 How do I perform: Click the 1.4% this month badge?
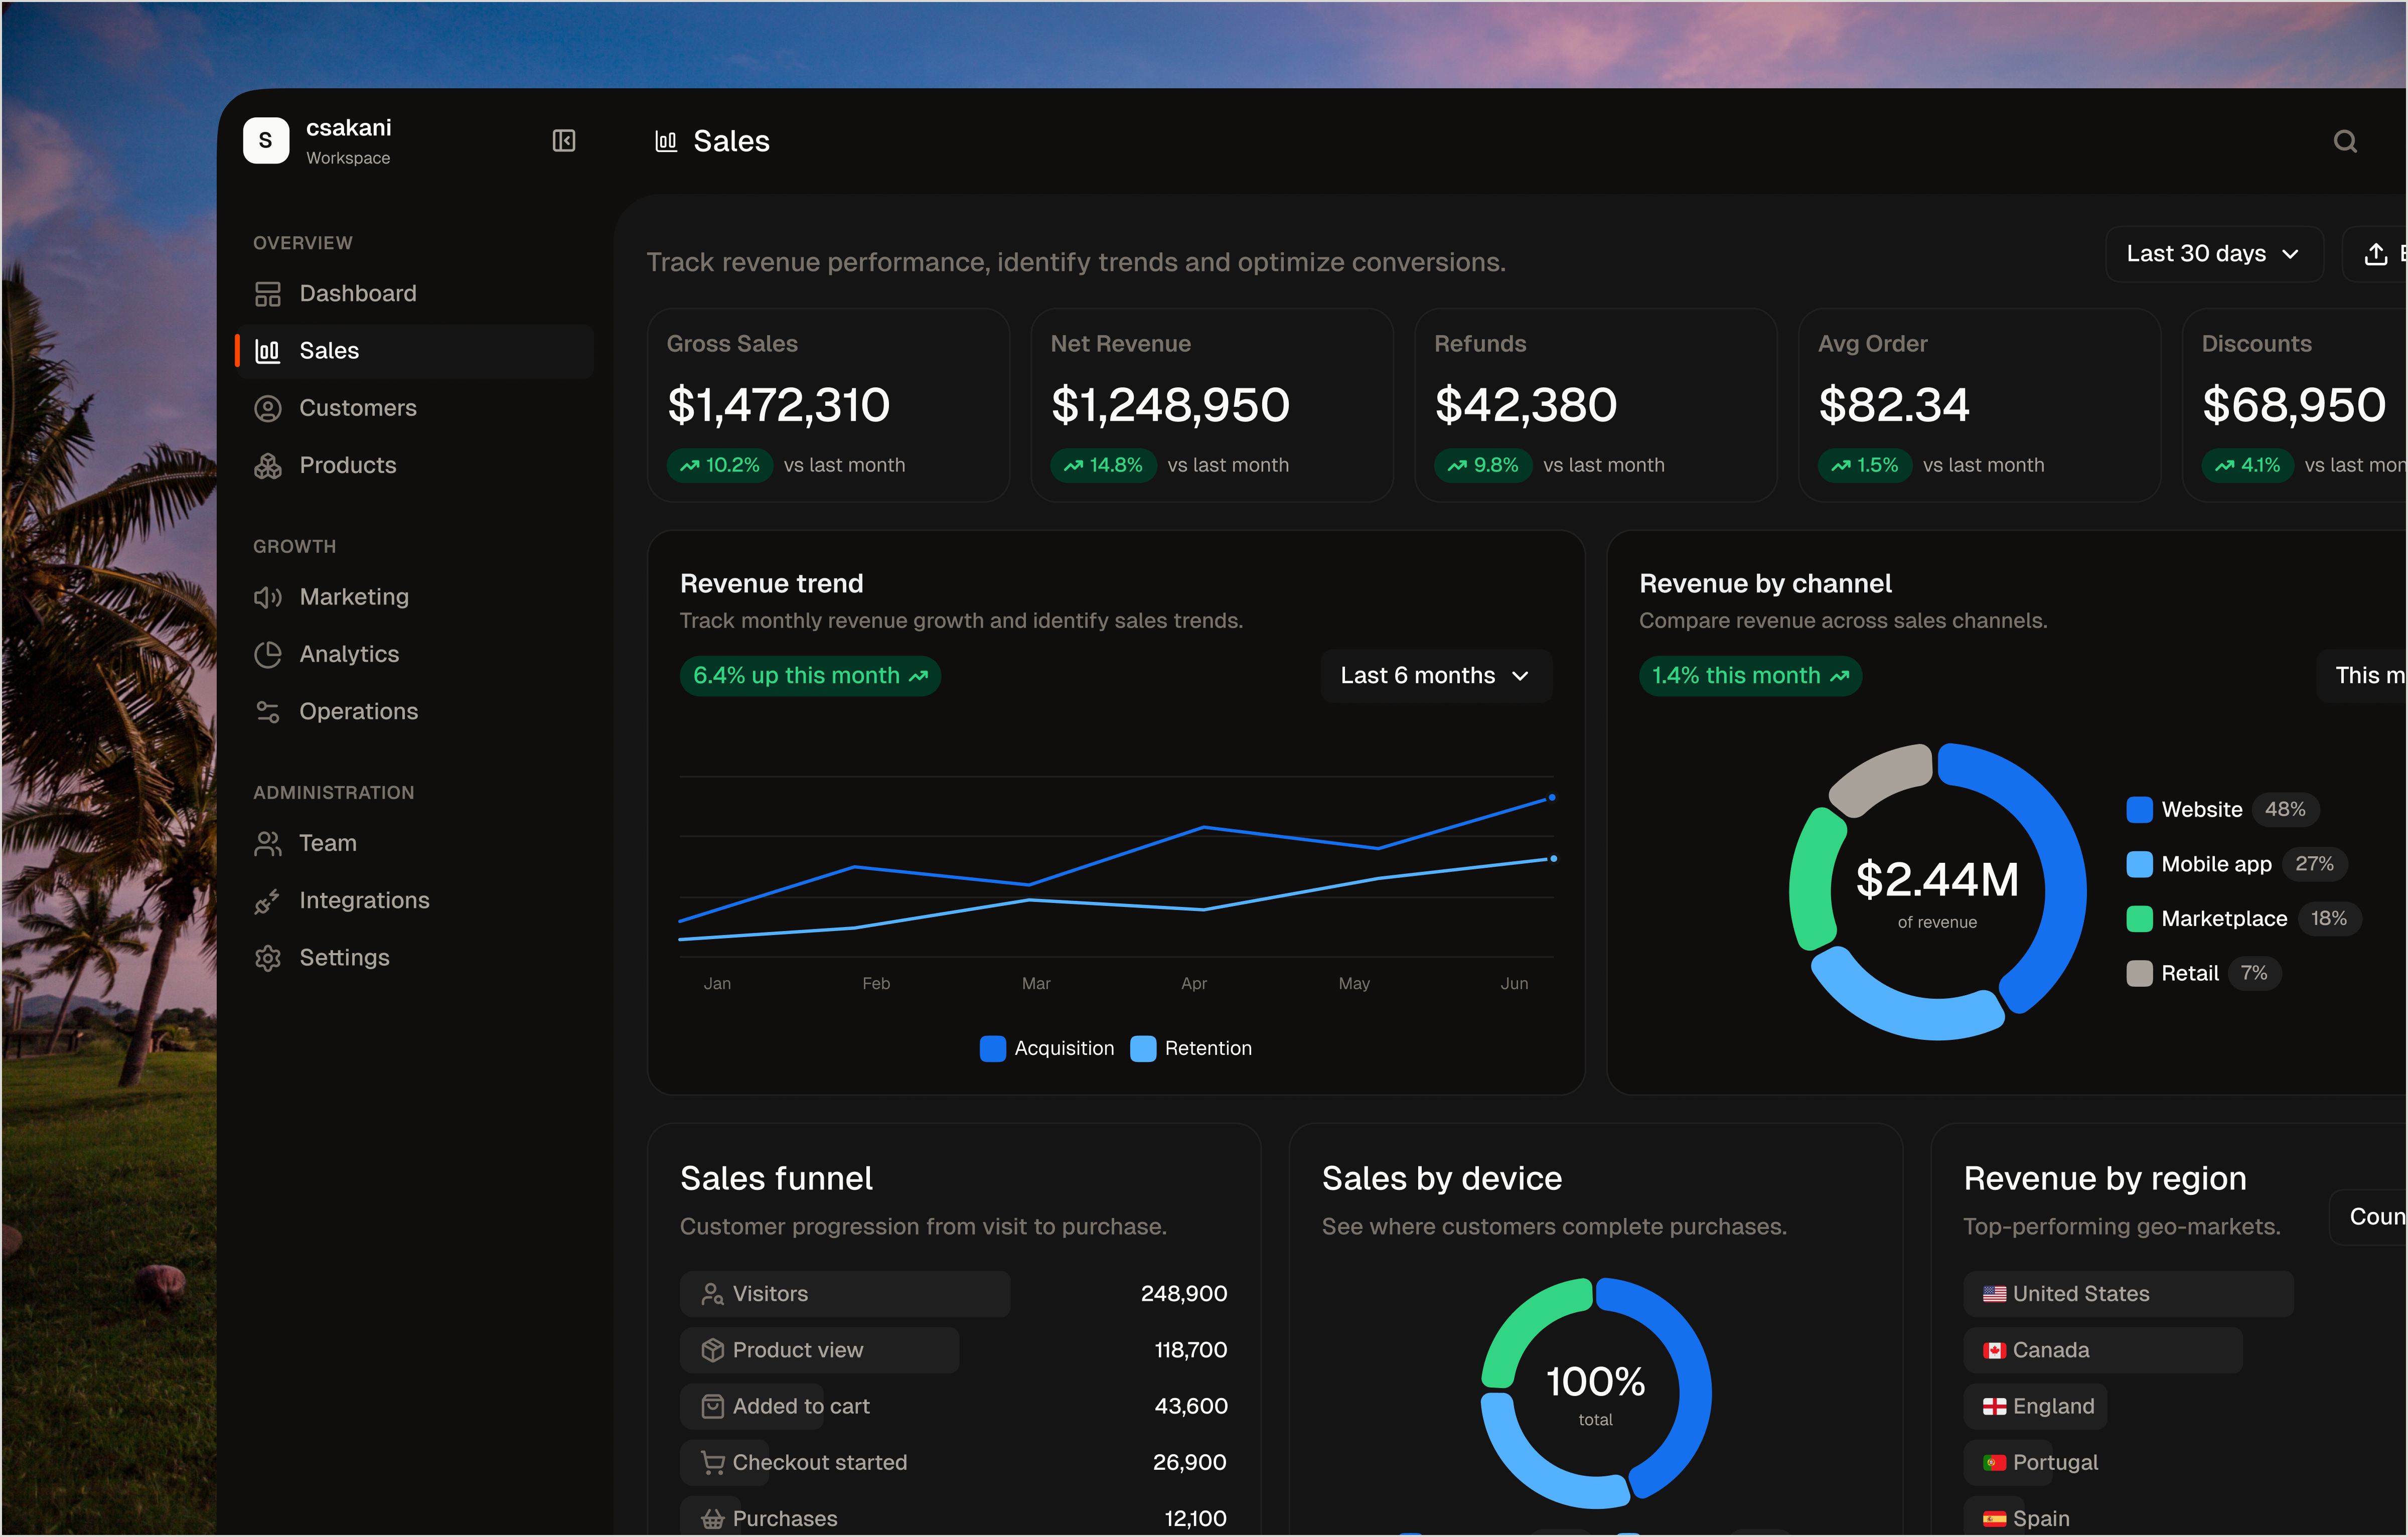point(1750,676)
